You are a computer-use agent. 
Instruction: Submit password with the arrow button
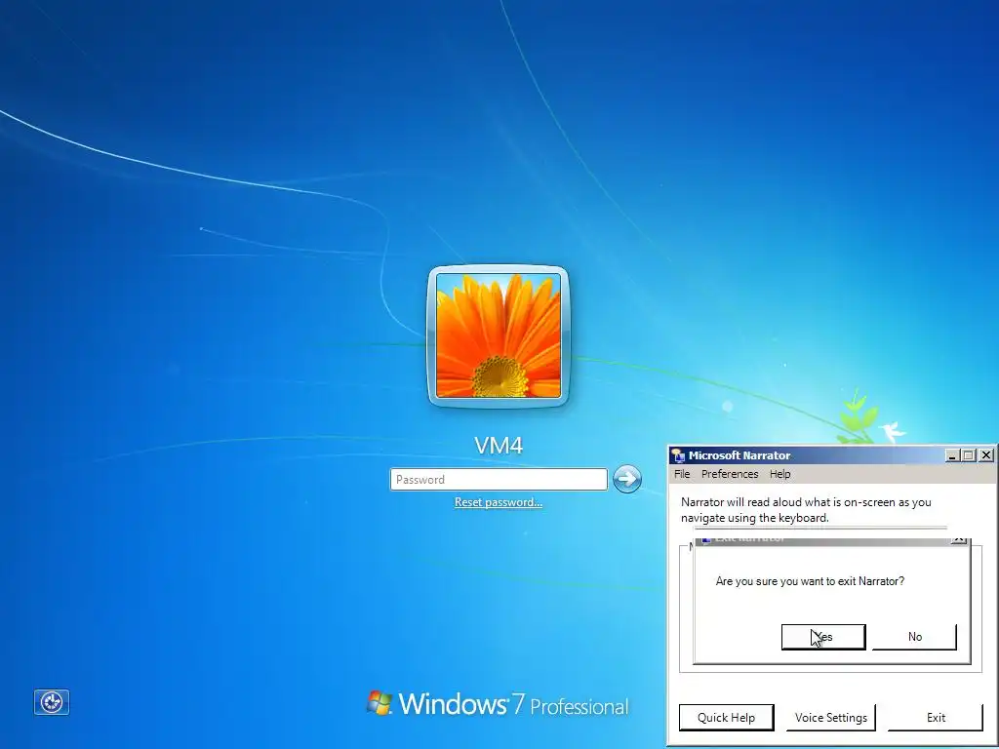627,479
